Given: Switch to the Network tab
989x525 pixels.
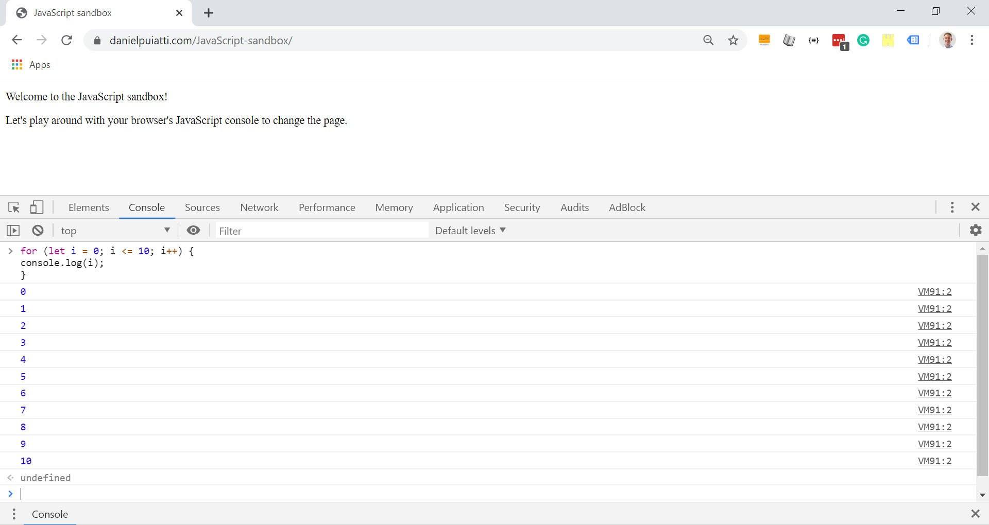Looking at the screenshot, I should [259, 207].
